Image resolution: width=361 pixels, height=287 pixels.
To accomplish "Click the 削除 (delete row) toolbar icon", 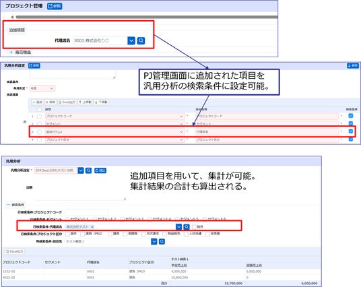I will pyautogui.click(x=51, y=102).
